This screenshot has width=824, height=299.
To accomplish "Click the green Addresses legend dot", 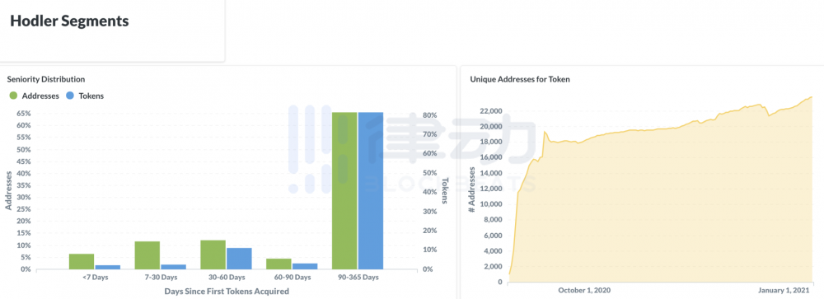I will point(14,96).
